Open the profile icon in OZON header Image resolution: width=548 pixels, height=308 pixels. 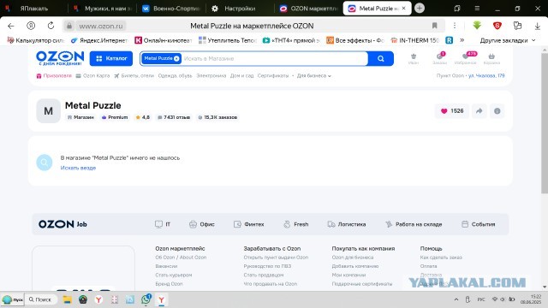coord(414,58)
